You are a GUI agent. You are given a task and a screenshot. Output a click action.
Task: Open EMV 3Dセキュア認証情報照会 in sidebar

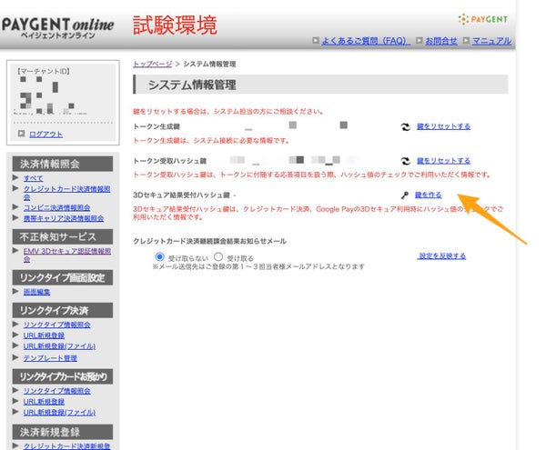67,255
